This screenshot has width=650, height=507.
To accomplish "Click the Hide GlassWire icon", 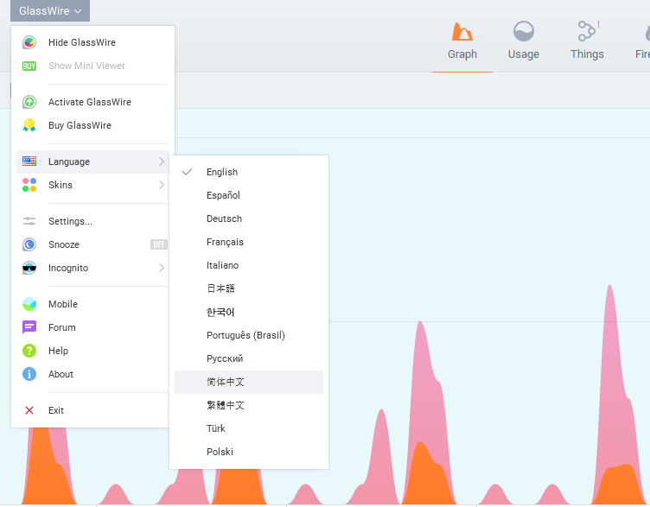I will point(29,42).
